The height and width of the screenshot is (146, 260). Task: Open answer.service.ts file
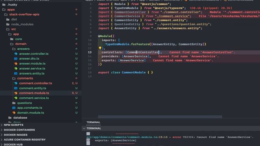pos(32,69)
